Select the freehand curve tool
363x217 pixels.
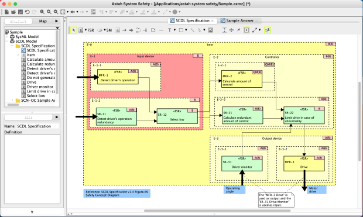click(x=199, y=30)
